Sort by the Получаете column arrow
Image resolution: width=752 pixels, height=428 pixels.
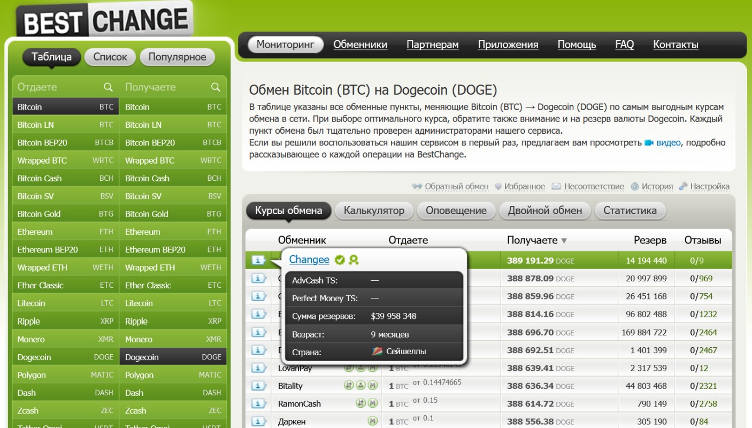pos(564,241)
